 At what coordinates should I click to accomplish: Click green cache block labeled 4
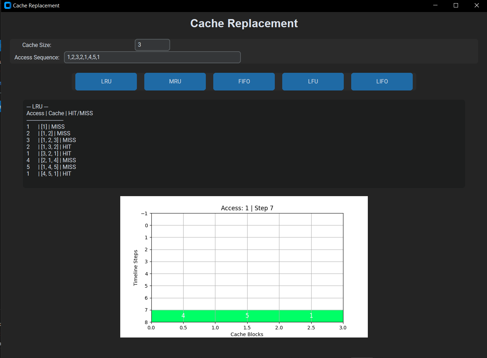[183, 316]
